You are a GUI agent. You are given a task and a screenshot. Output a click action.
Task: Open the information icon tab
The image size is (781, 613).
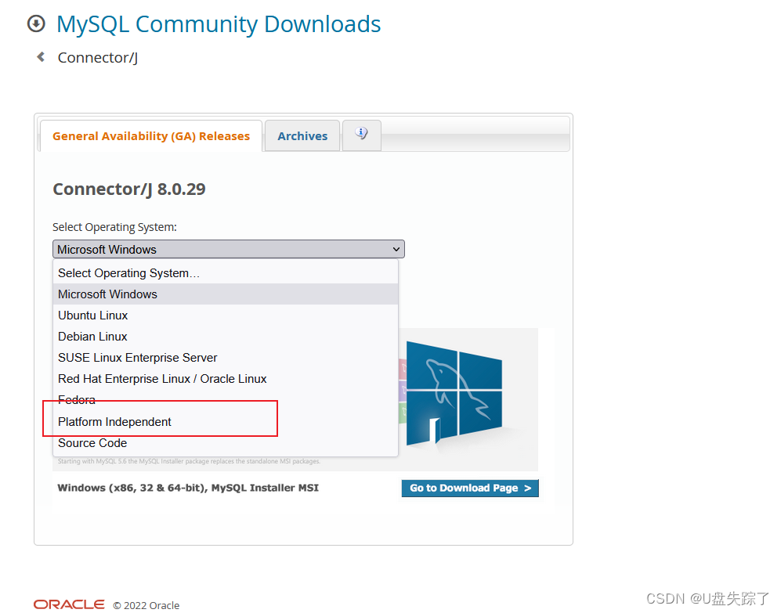(x=362, y=135)
